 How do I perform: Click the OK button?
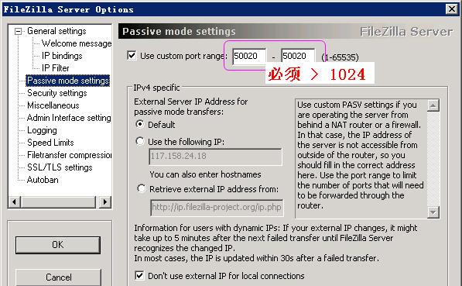pyautogui.click(x=58, y=245)
